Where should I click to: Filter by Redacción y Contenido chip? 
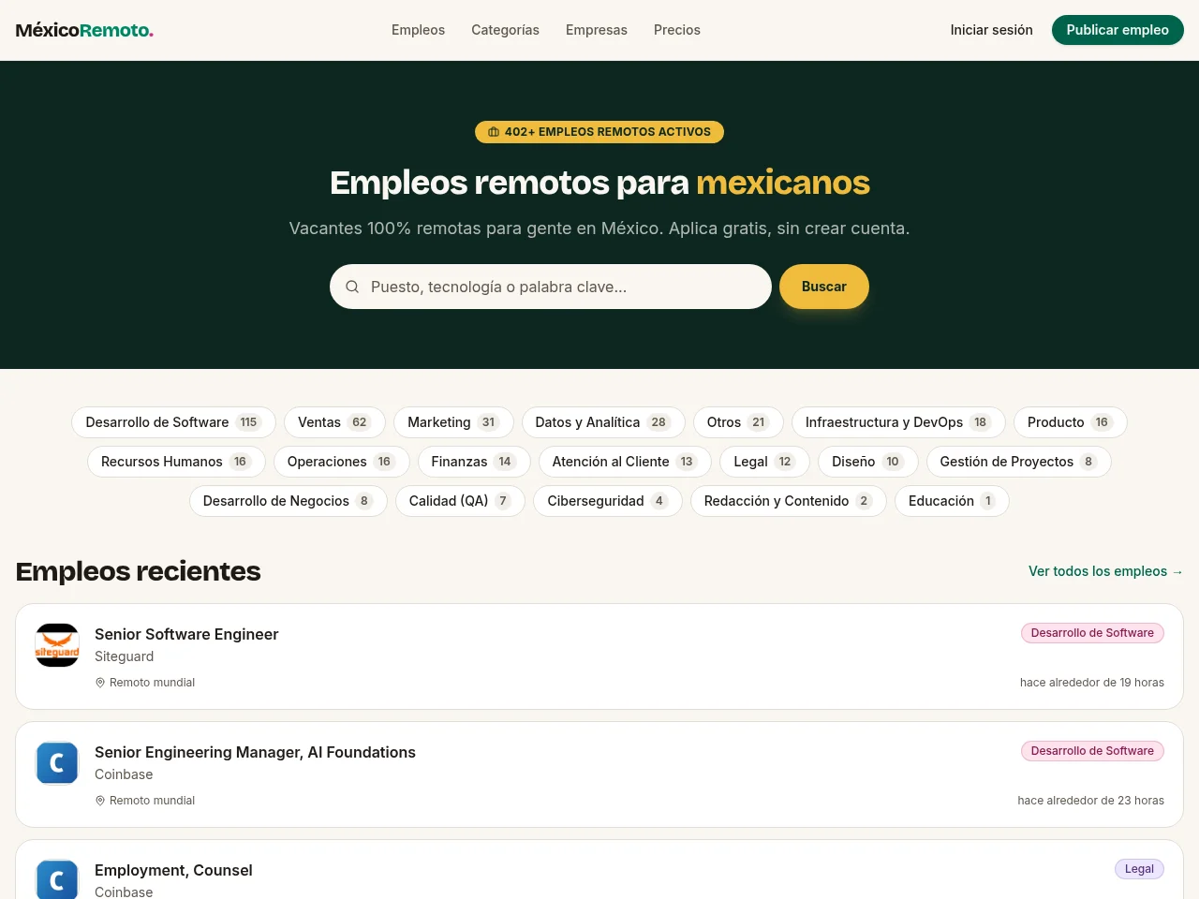click(x=788, y=501)
